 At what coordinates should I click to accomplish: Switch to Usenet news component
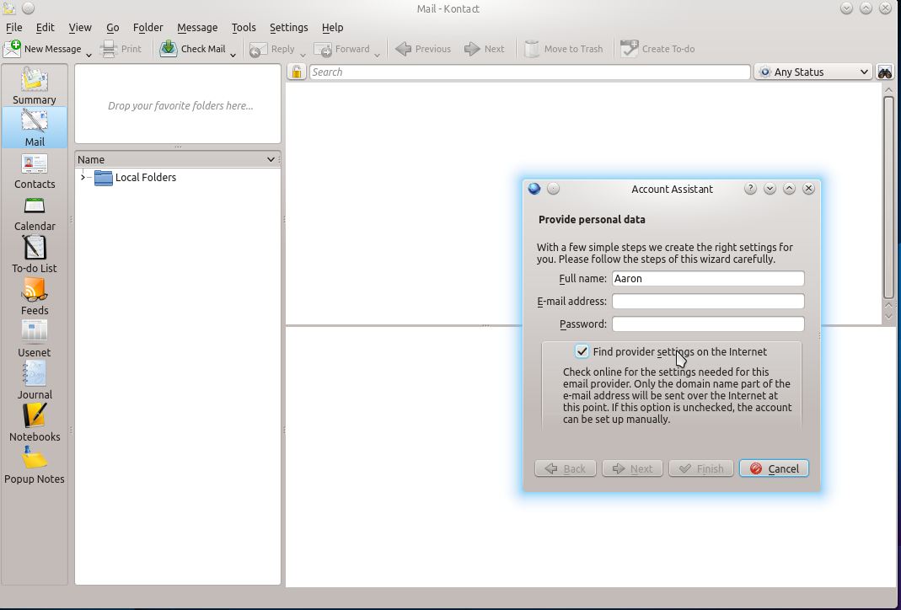(35, 339)
